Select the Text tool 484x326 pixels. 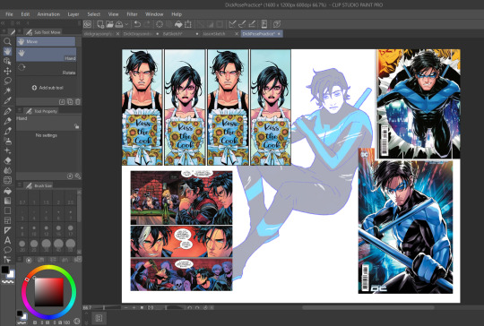tap(7, 240)
